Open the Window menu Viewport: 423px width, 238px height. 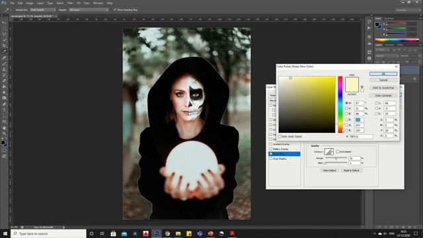pyautogui.click(x=98, y=3)
